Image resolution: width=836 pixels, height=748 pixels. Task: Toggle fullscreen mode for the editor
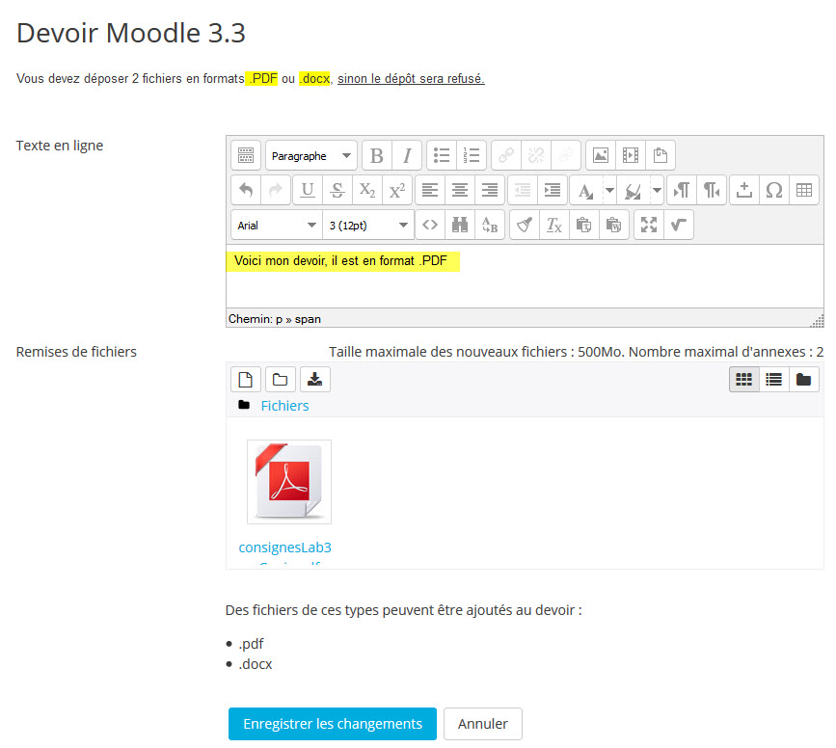[649, 226]
